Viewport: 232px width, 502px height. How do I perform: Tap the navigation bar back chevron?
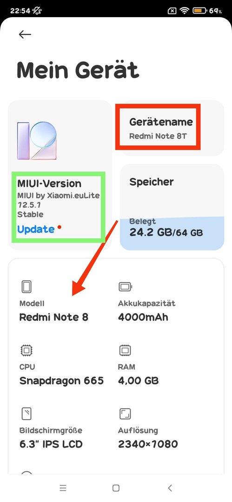170,488
